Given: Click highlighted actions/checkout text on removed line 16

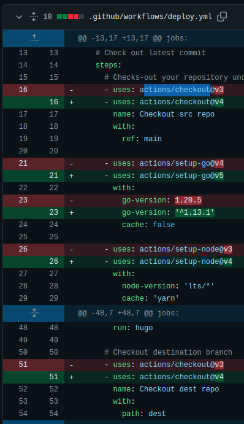Looking at the screenshot, I should [177, 90].
